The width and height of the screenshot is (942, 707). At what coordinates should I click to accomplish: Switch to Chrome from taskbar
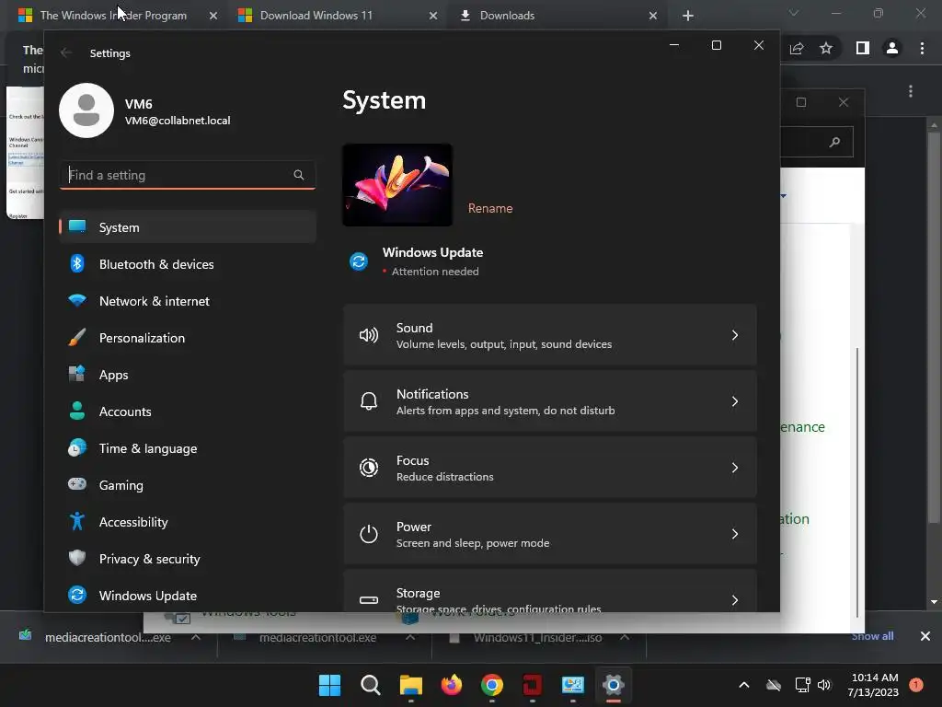(492, 685)
